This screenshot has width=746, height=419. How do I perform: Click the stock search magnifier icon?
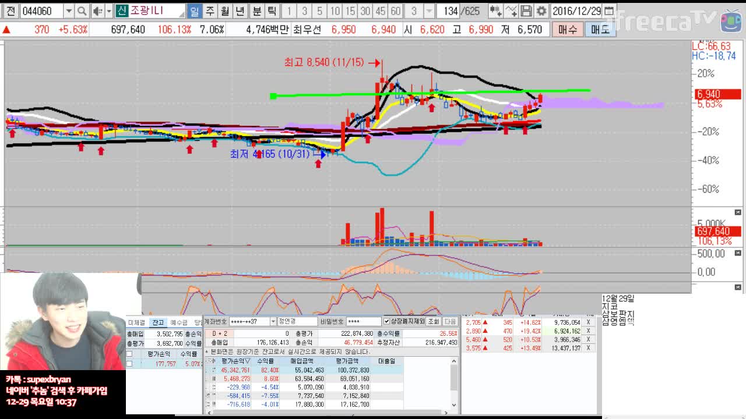pos(82,11)
